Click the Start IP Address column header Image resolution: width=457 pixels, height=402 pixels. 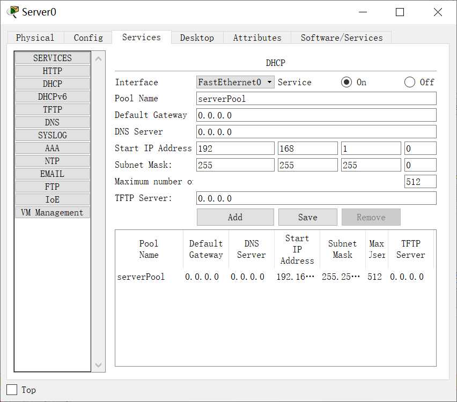click(x=297, y=249)
